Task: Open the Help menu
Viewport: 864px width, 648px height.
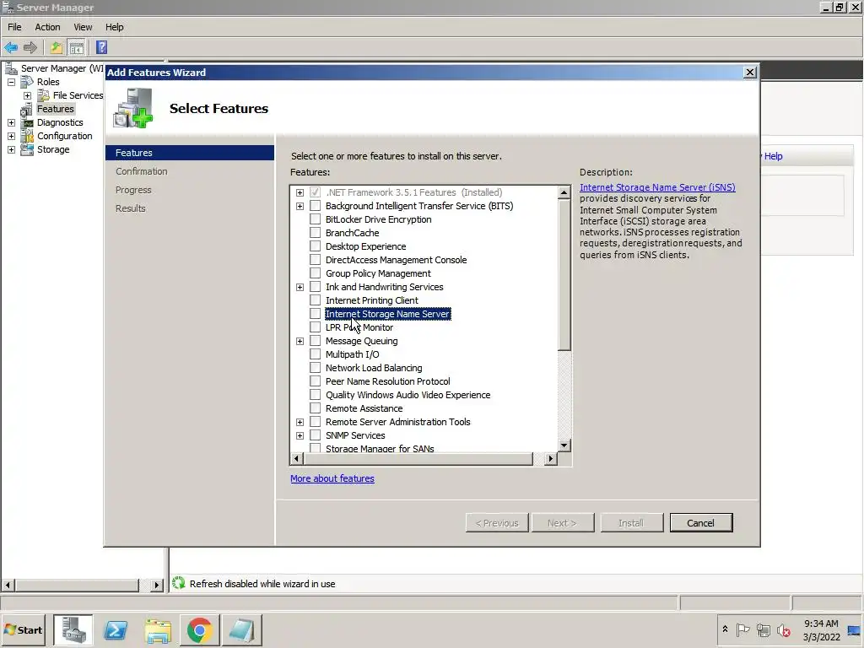Action: pos(115,27)
